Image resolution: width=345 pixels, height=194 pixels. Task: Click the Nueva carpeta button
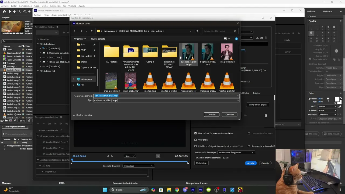98,39
